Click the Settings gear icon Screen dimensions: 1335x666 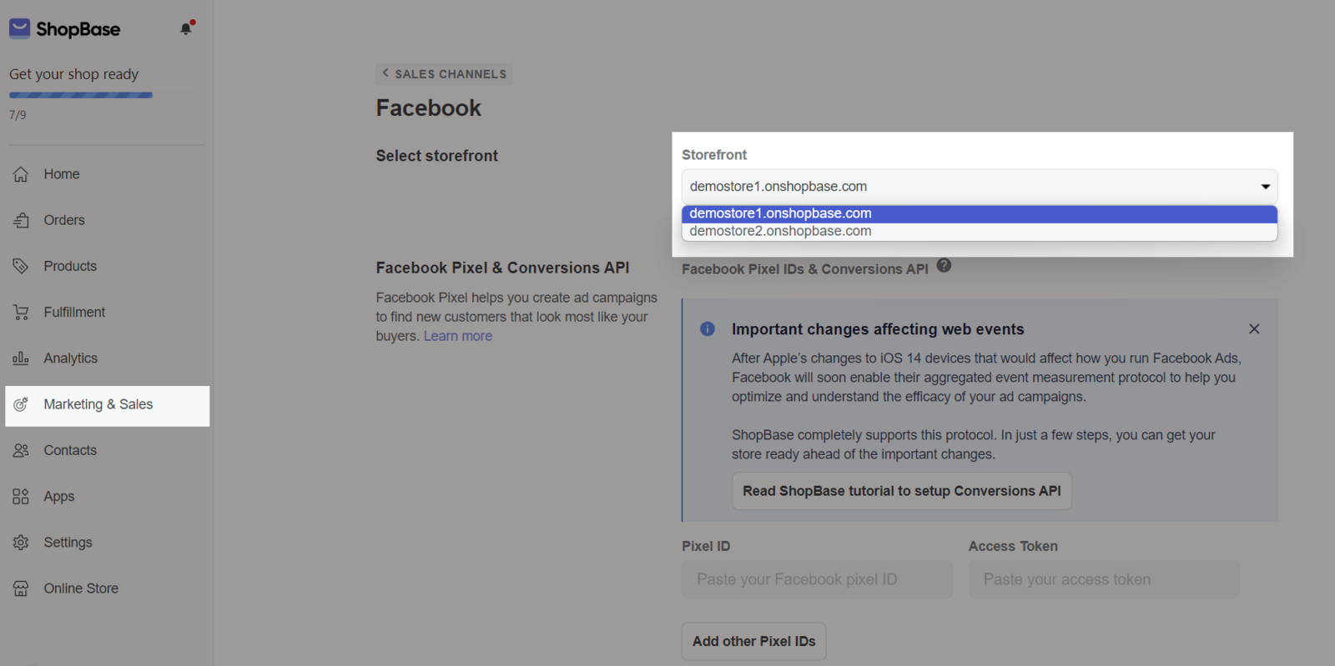(x=21, y=543)
